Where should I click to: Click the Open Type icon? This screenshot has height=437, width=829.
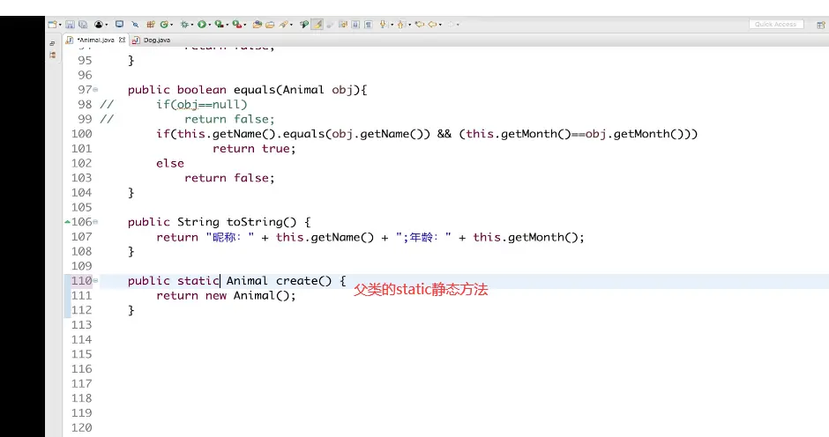(x=258, y=25)
